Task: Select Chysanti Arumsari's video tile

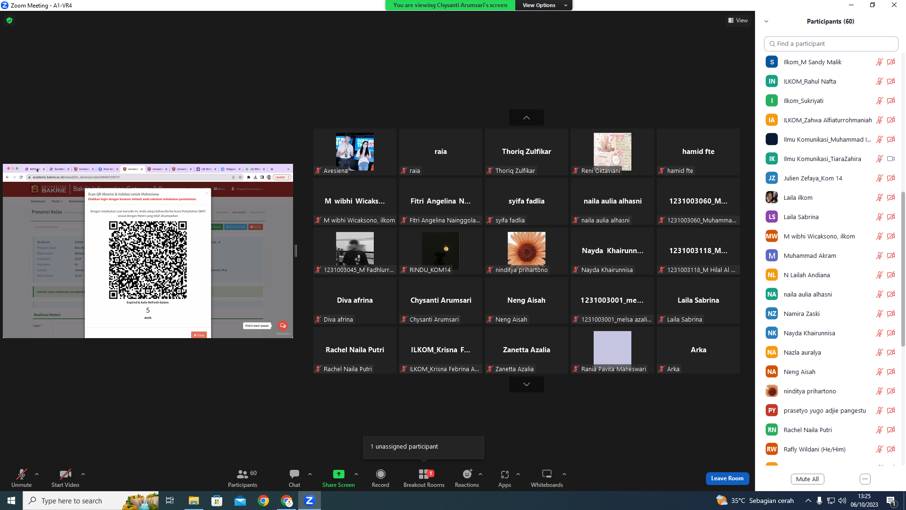Action: [441, 301]
